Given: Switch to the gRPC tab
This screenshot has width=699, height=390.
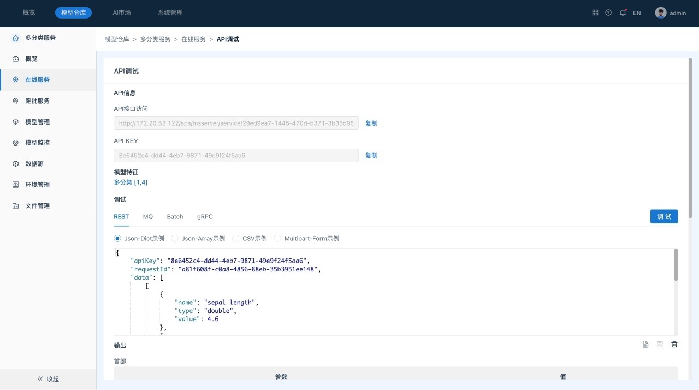Looking at the screenshot, I should pos(205,217).
